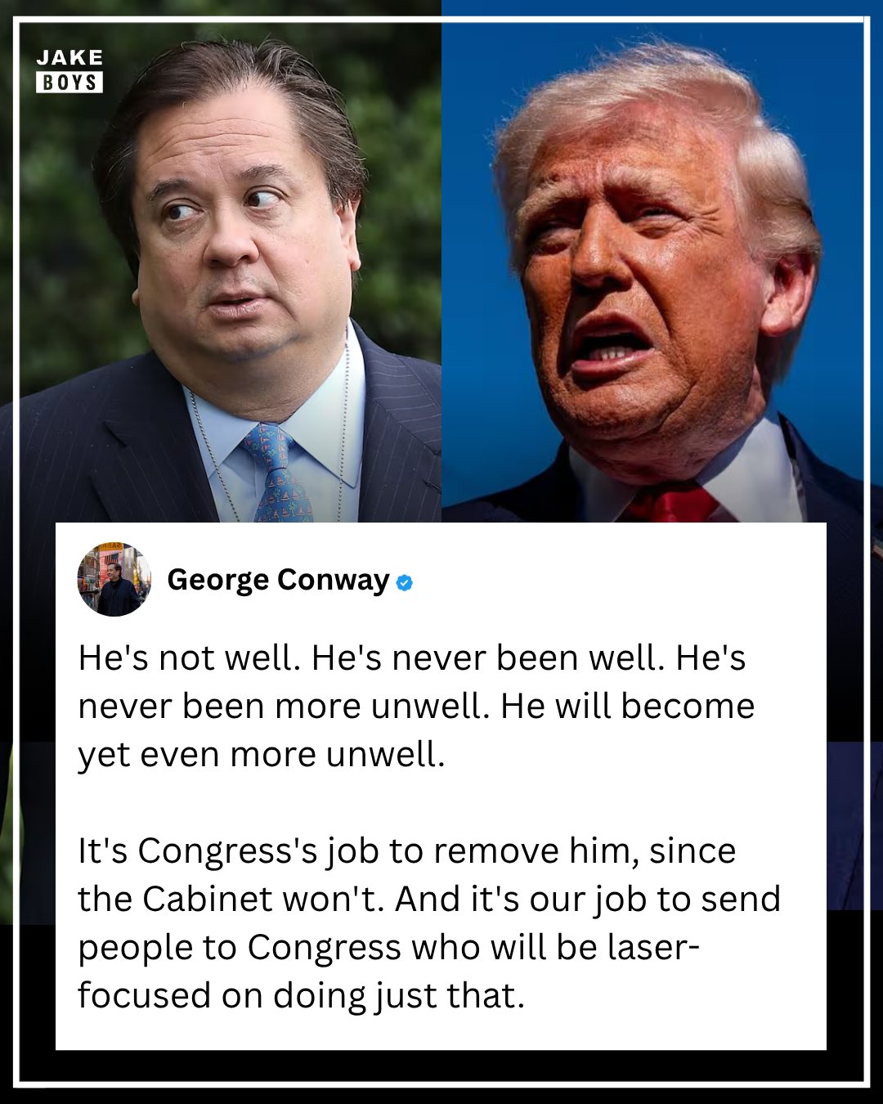Image resolution: width=883 pixels, height=1104 pixels.
Task: Click the JAKE BOYS logo
Action: (69, 70)
